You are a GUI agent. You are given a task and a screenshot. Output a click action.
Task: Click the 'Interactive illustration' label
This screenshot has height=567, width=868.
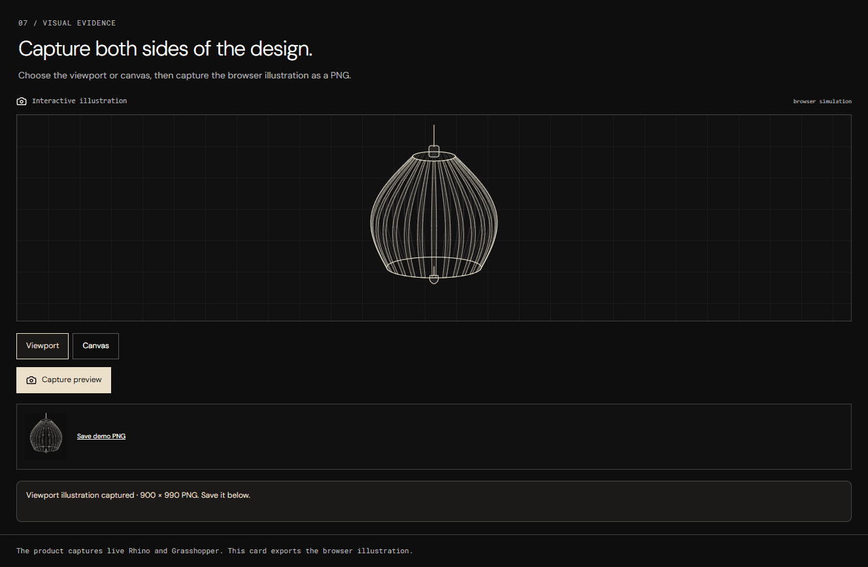[x=79, y=101]
